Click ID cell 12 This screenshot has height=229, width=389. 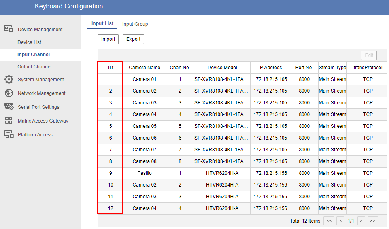coord(111,208)
